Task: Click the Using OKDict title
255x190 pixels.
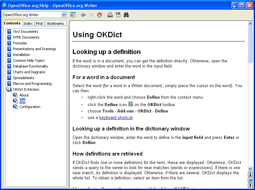Action: [x=97, y=34]
